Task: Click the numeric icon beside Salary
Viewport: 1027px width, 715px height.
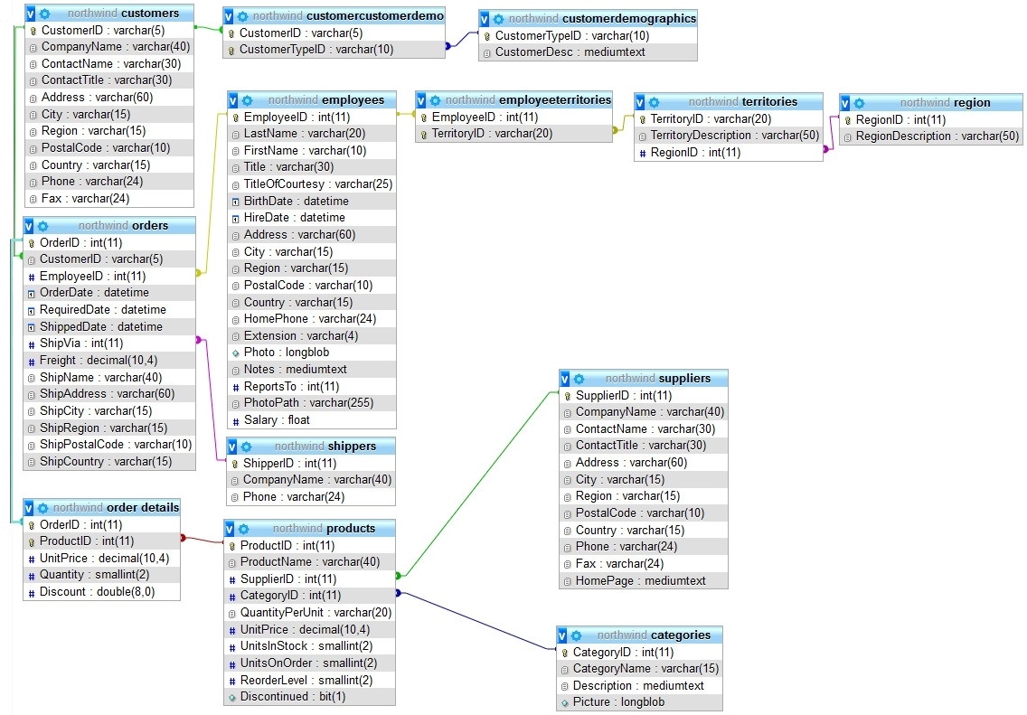Action: coord(236,421)
